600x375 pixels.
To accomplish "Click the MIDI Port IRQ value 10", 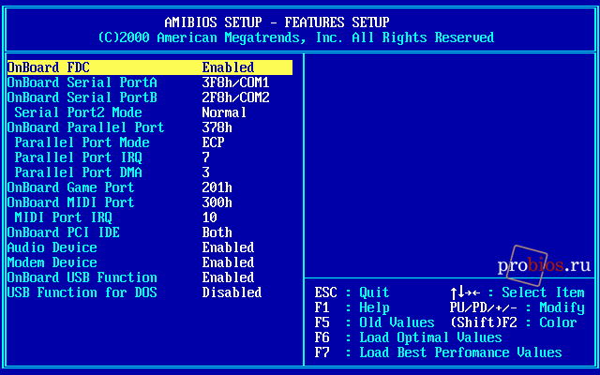I will [210, 217].
